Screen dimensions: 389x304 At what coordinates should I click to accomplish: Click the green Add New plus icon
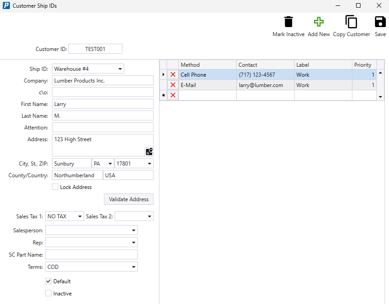319,22
